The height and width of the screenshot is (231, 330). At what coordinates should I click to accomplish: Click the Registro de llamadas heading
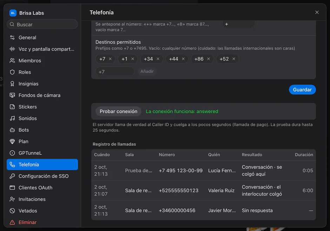click(114, 144)
